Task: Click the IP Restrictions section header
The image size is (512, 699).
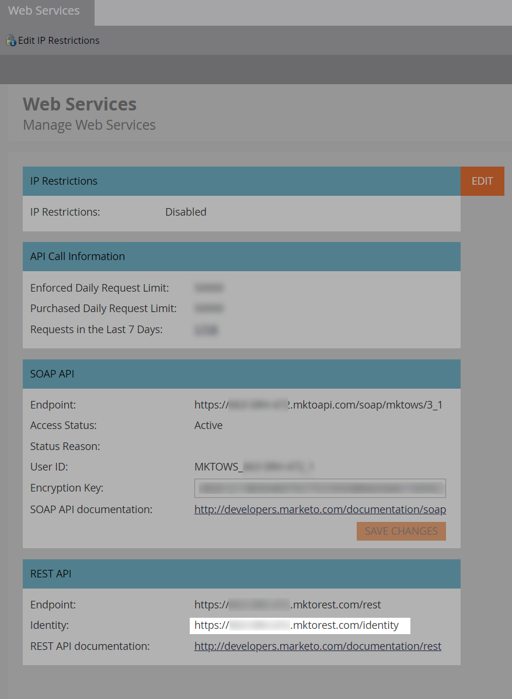Action: click(x=242, y=181)
